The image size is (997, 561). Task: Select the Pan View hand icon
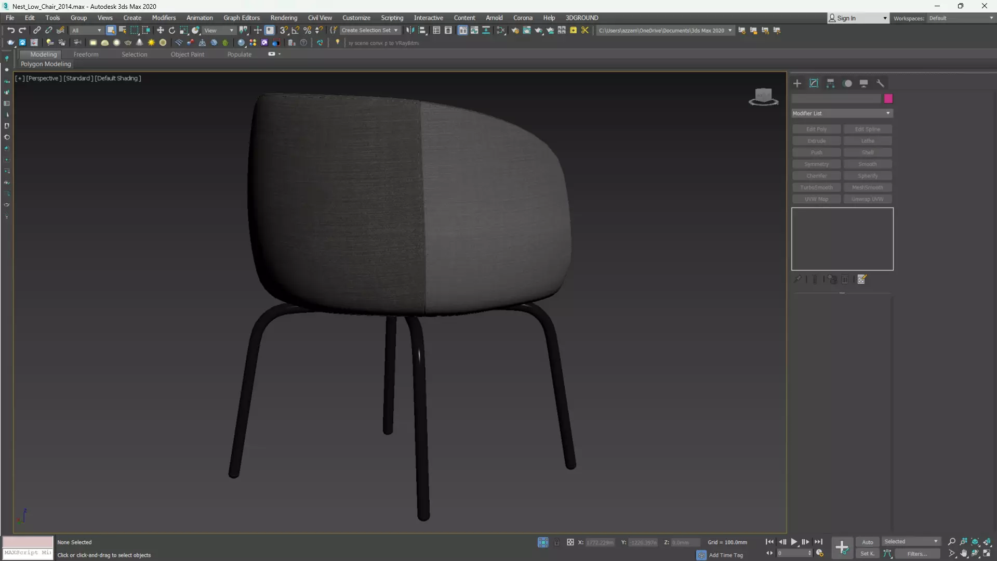pyautogui.click(x=964, y=554)
